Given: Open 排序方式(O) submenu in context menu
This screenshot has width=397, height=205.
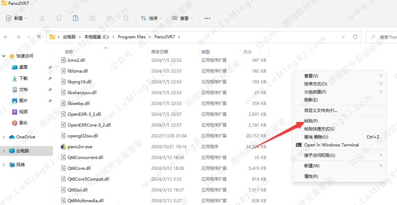Looking at the screenshot, I should click(339, 84).
